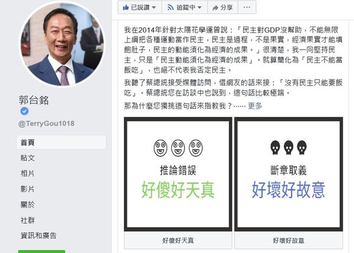
Task: Click the share arrow icon
Action: point(215,8)
